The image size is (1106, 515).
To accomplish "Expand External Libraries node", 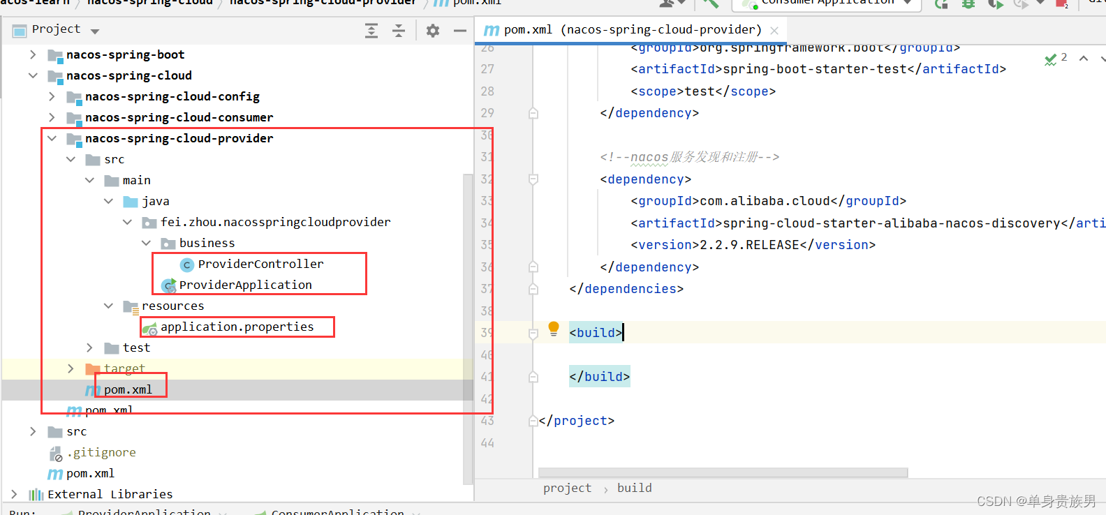I will pos(14,494).
